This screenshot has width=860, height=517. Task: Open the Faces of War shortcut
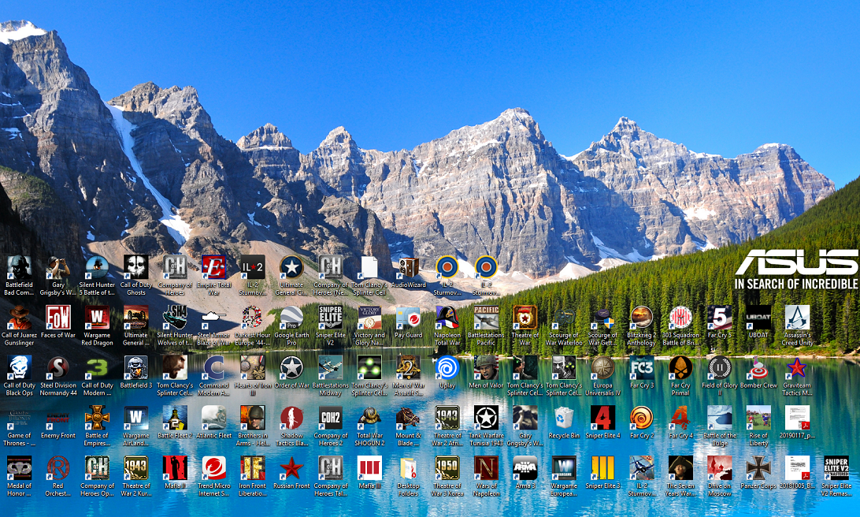(x=58, y=318)
